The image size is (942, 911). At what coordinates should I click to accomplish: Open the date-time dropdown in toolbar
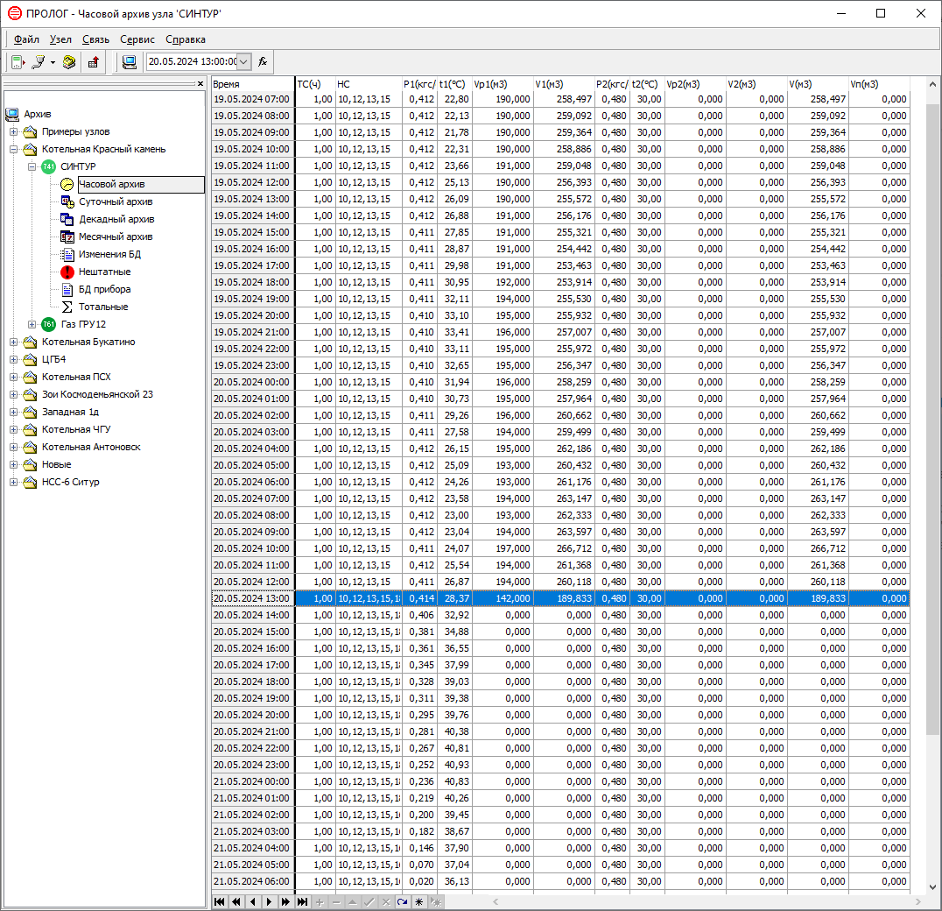pos(244,62)
